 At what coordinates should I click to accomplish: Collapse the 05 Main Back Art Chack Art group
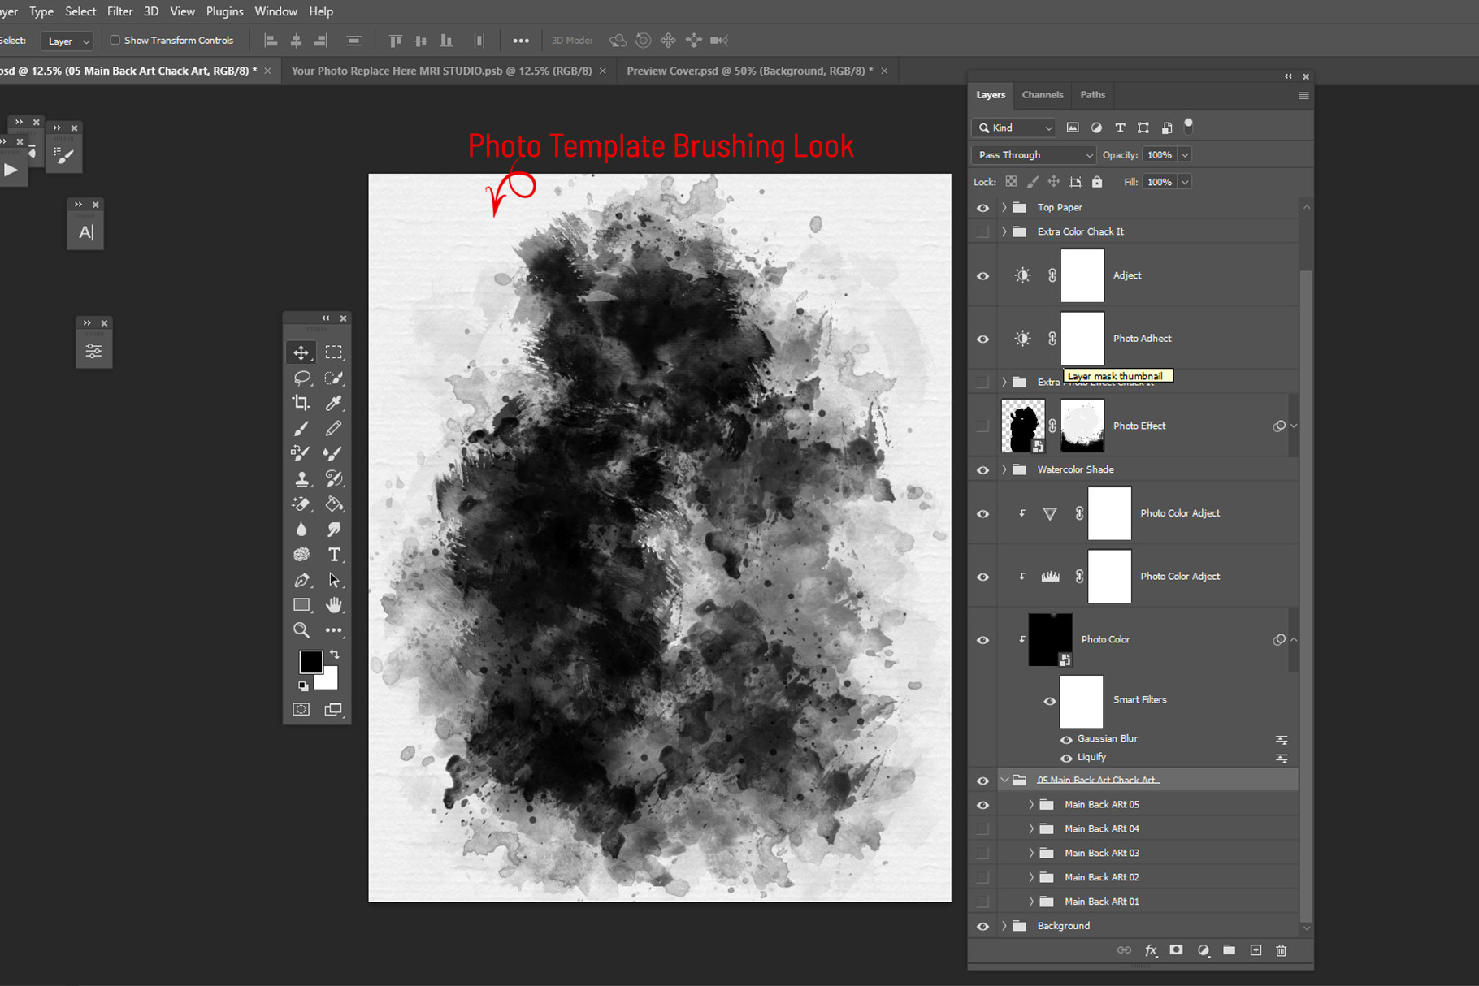click(x=1004, y=781)
